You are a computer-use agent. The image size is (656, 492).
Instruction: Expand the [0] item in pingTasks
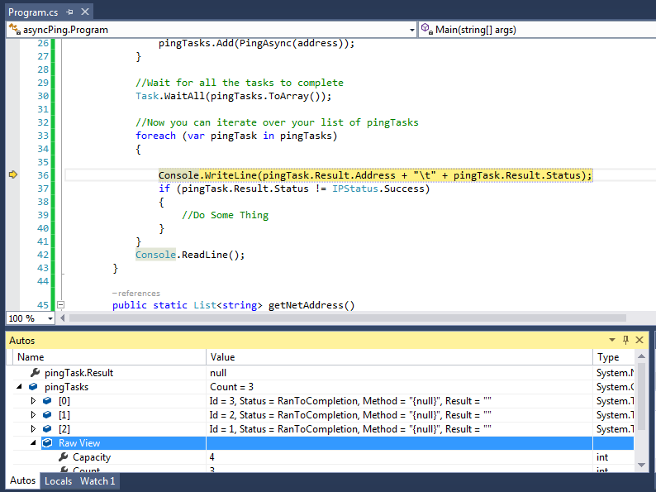34,401
